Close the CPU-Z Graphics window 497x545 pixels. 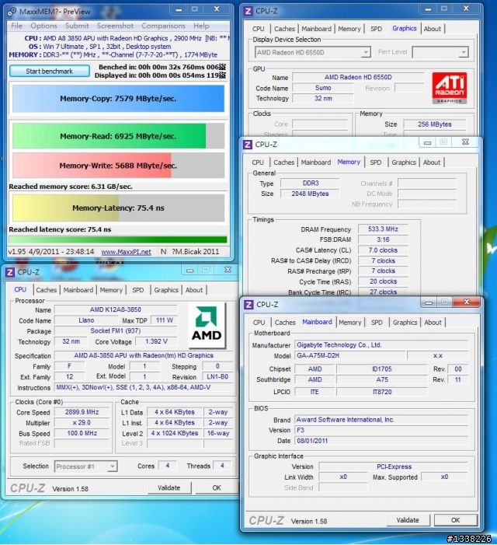(x=466, y=9)
